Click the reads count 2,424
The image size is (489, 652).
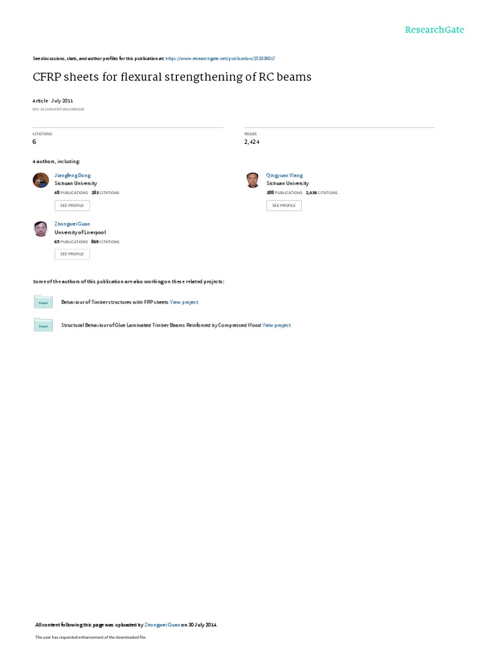(252, 142)
